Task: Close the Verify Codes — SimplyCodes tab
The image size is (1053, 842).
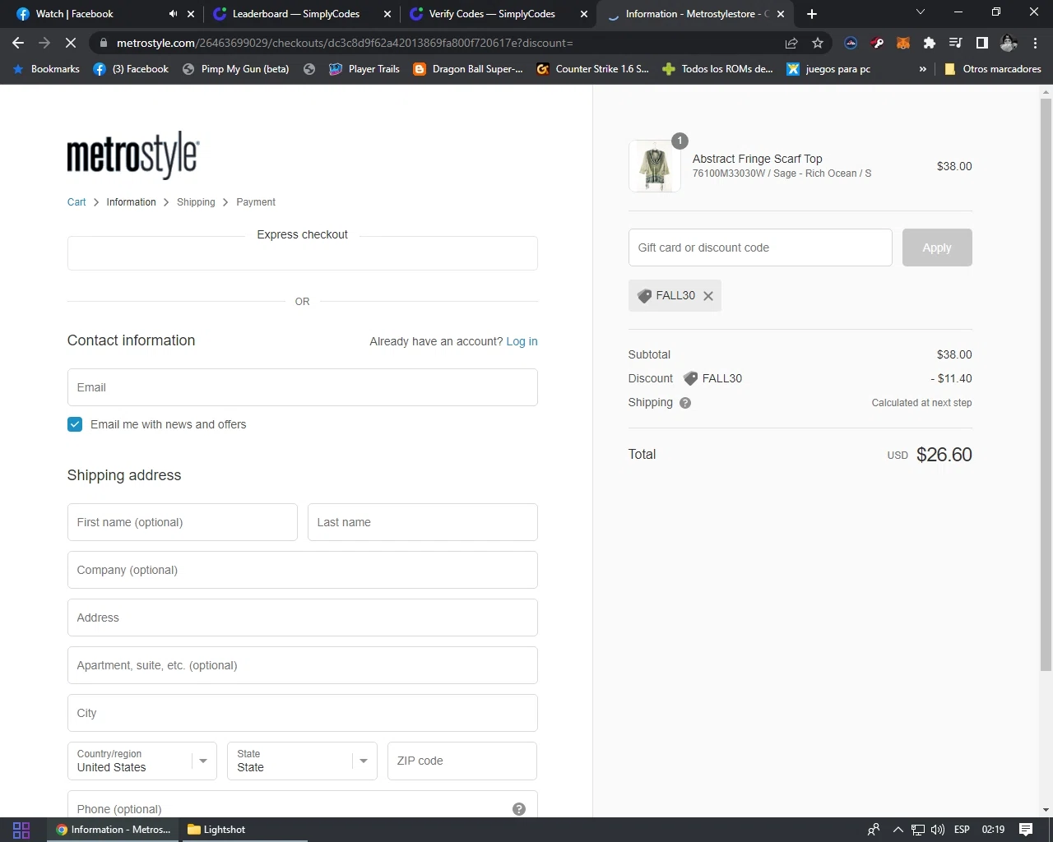Action: (x=584, y=14)
